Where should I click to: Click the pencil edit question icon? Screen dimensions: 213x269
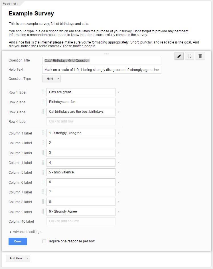179,56
